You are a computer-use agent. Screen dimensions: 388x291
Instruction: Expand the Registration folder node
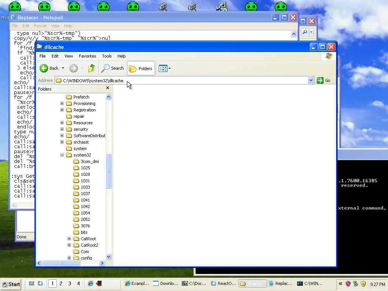click(x=62, y=110)
